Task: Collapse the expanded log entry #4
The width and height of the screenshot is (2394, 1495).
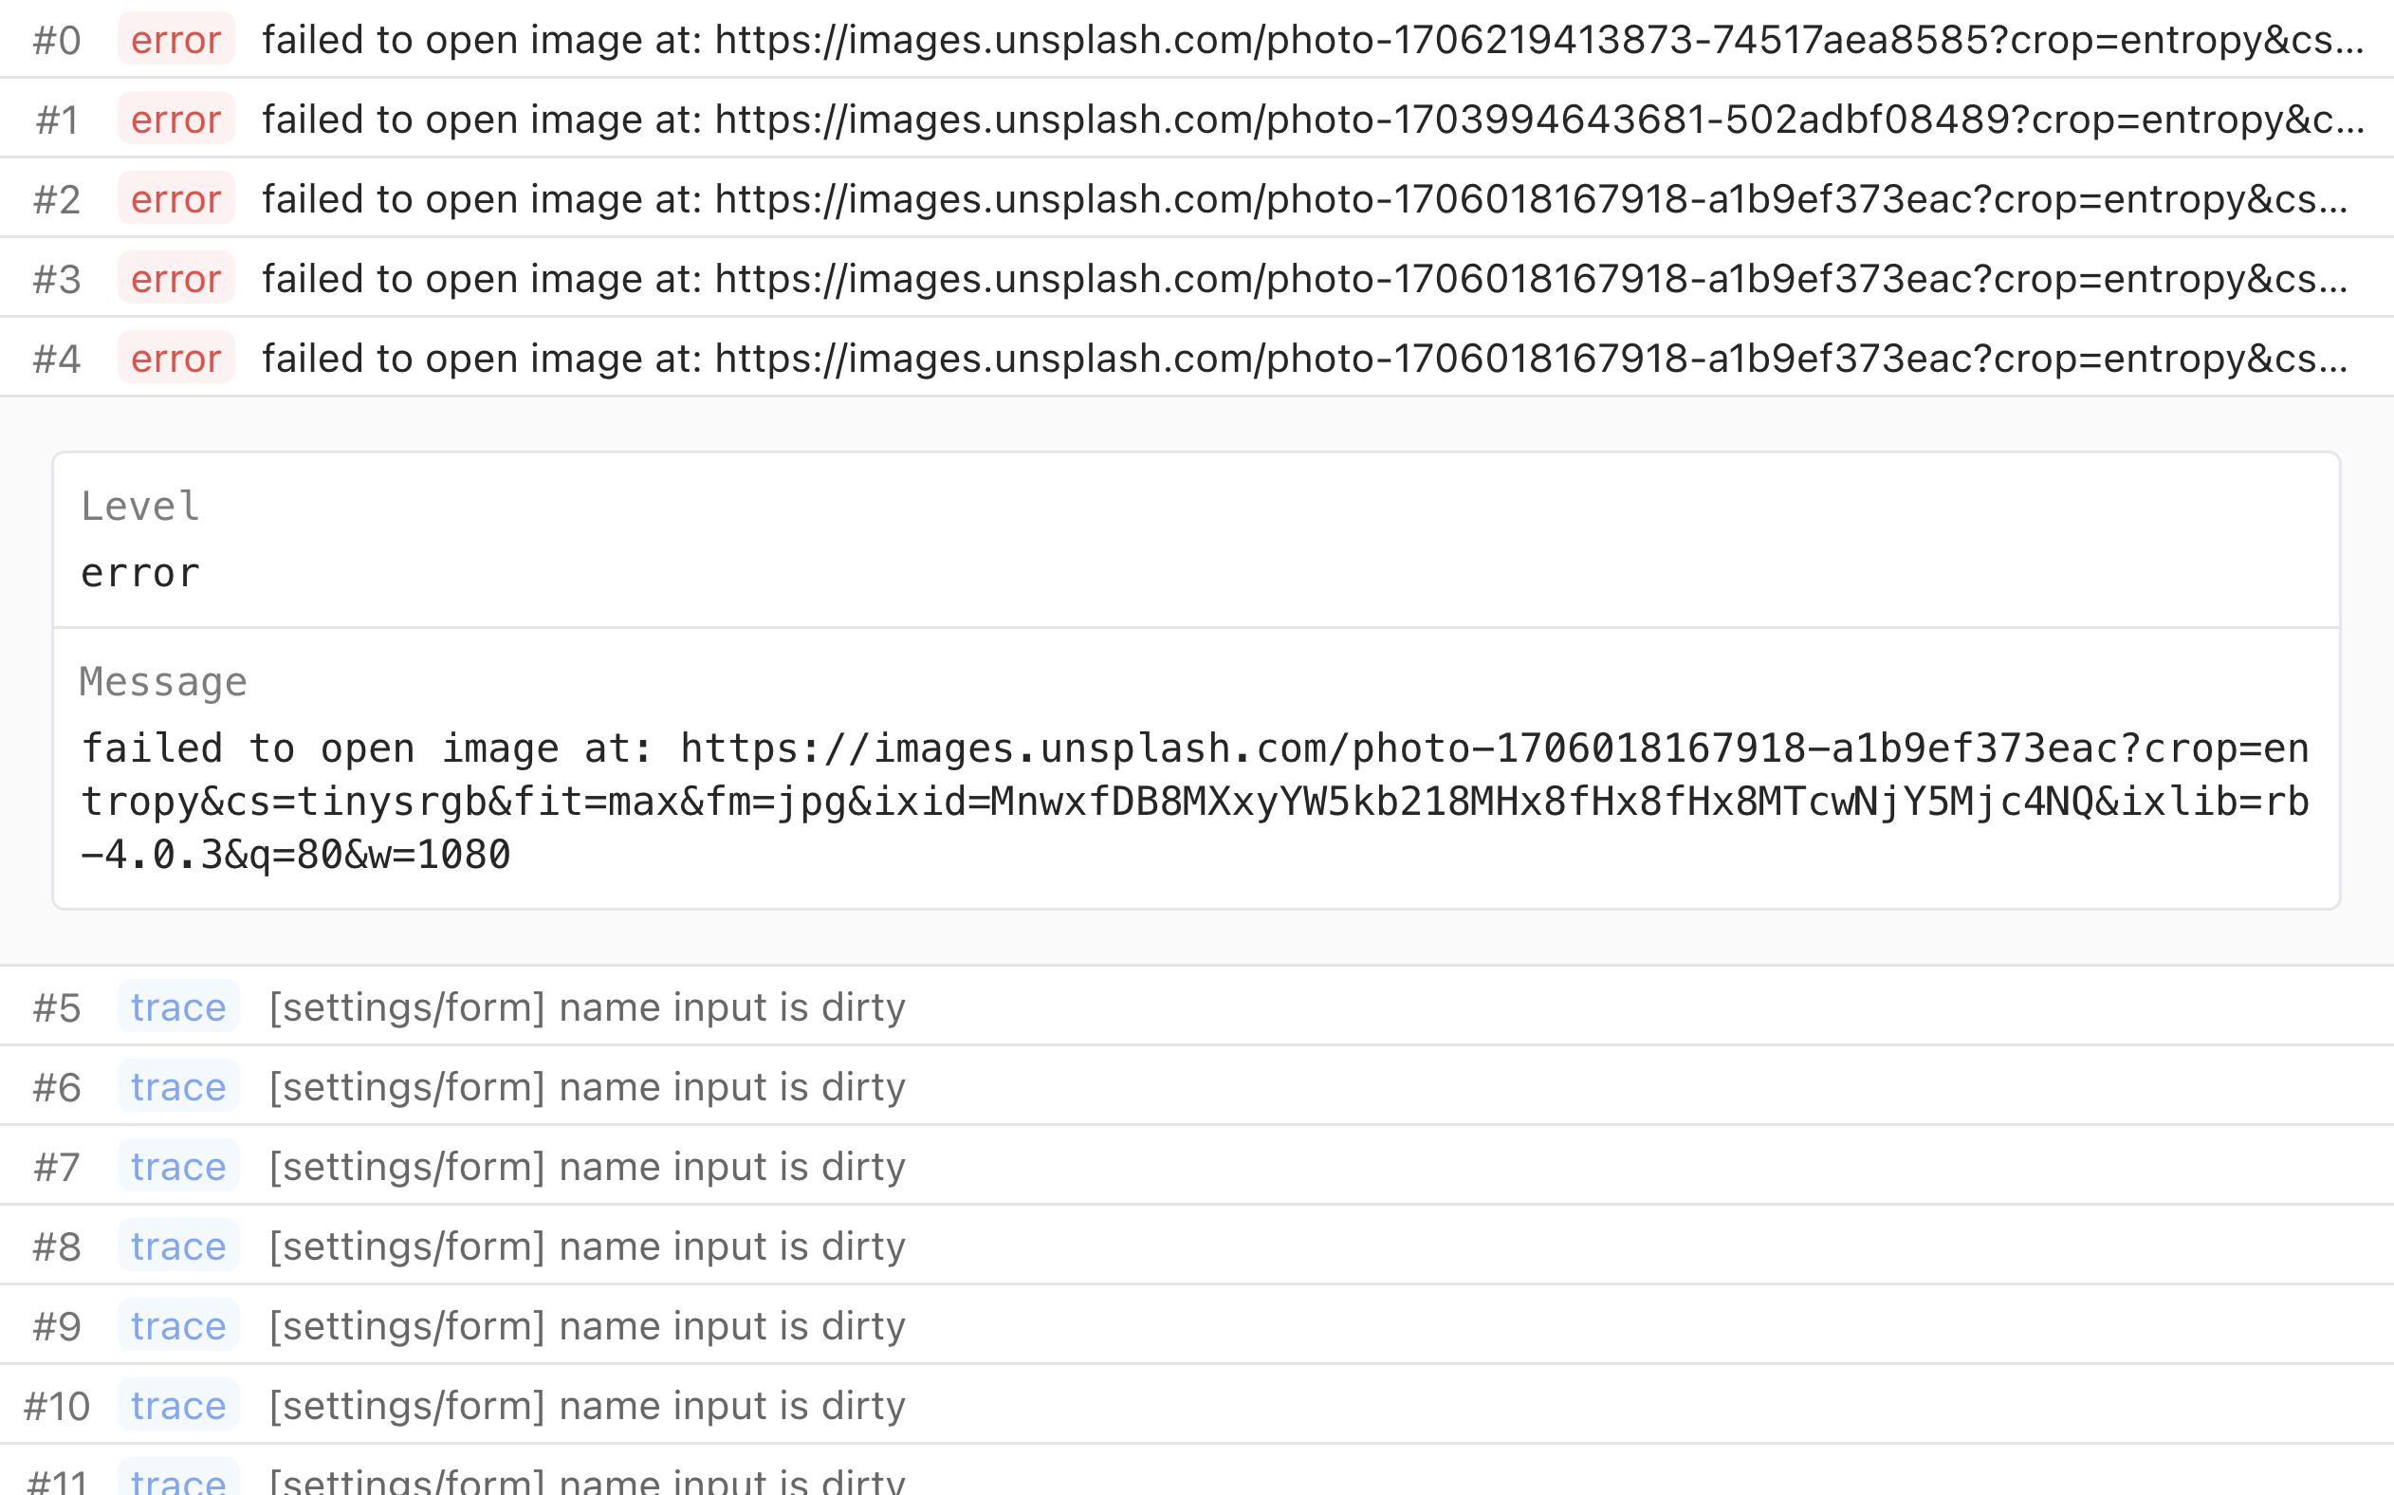Action: 1303,358
